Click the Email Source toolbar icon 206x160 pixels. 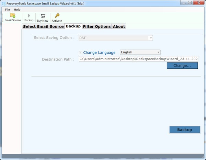[12, 16]
